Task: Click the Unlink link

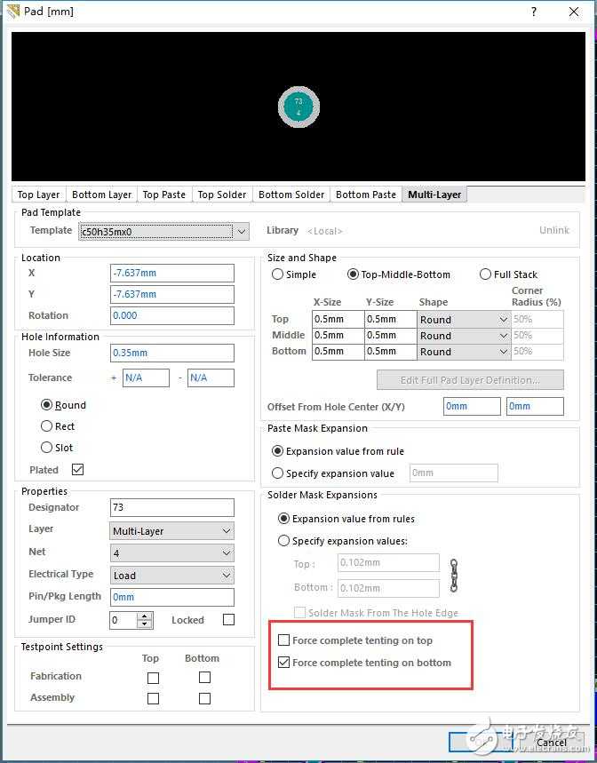Action: click(553, 230)
